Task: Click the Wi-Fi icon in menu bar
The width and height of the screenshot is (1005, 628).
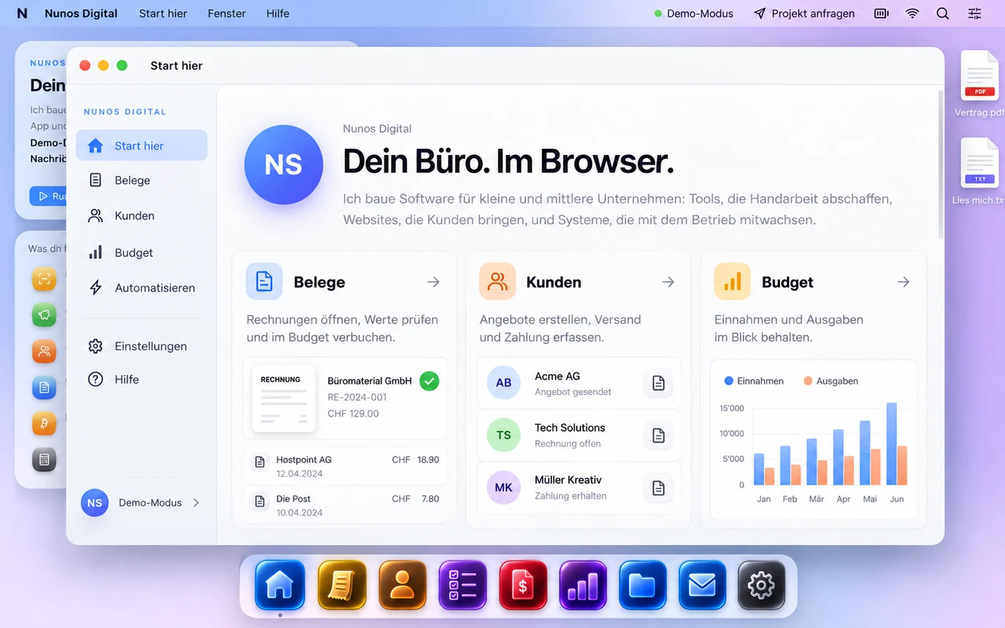Action: tap(912, 13)
